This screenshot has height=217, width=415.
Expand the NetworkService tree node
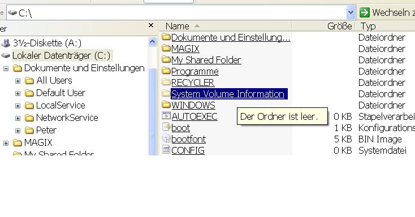coord(18,118)
